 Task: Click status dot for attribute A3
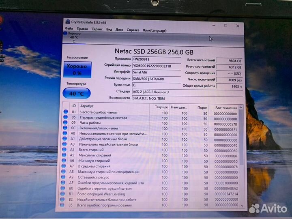pyautogui.click(x=64, y=144)
